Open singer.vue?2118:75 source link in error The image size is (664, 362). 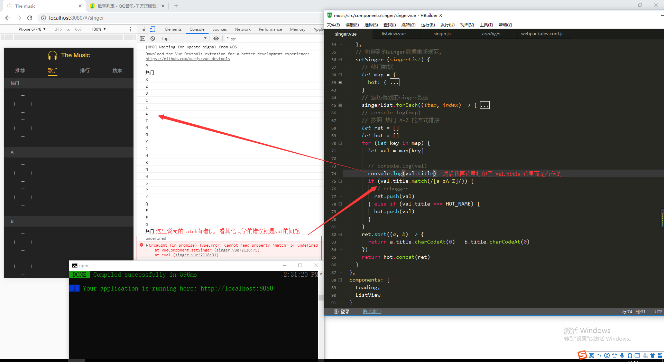[237, 250]
